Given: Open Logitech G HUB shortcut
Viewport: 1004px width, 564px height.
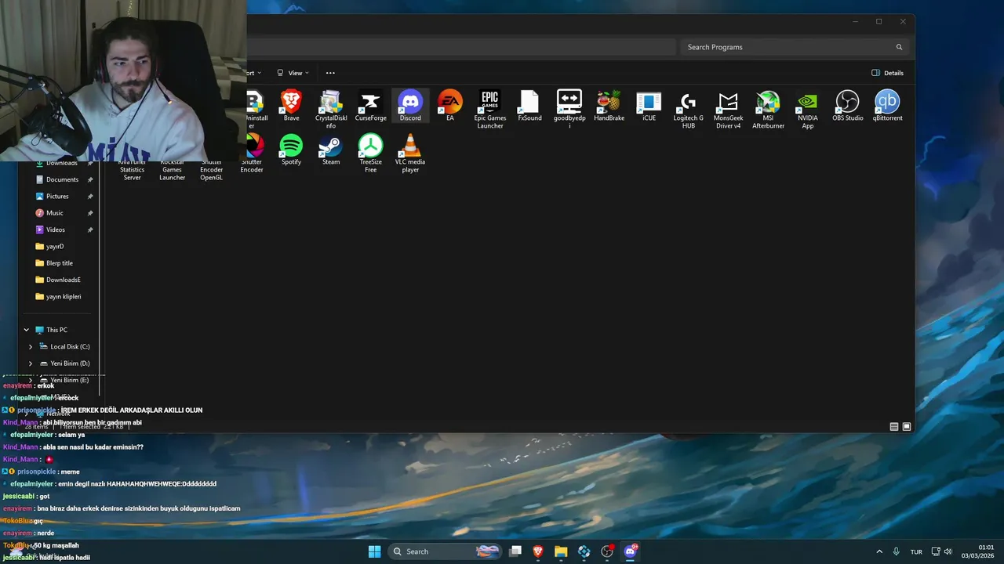Looking at the screenshot, I should pyautogui.click(x=689, y=110).
